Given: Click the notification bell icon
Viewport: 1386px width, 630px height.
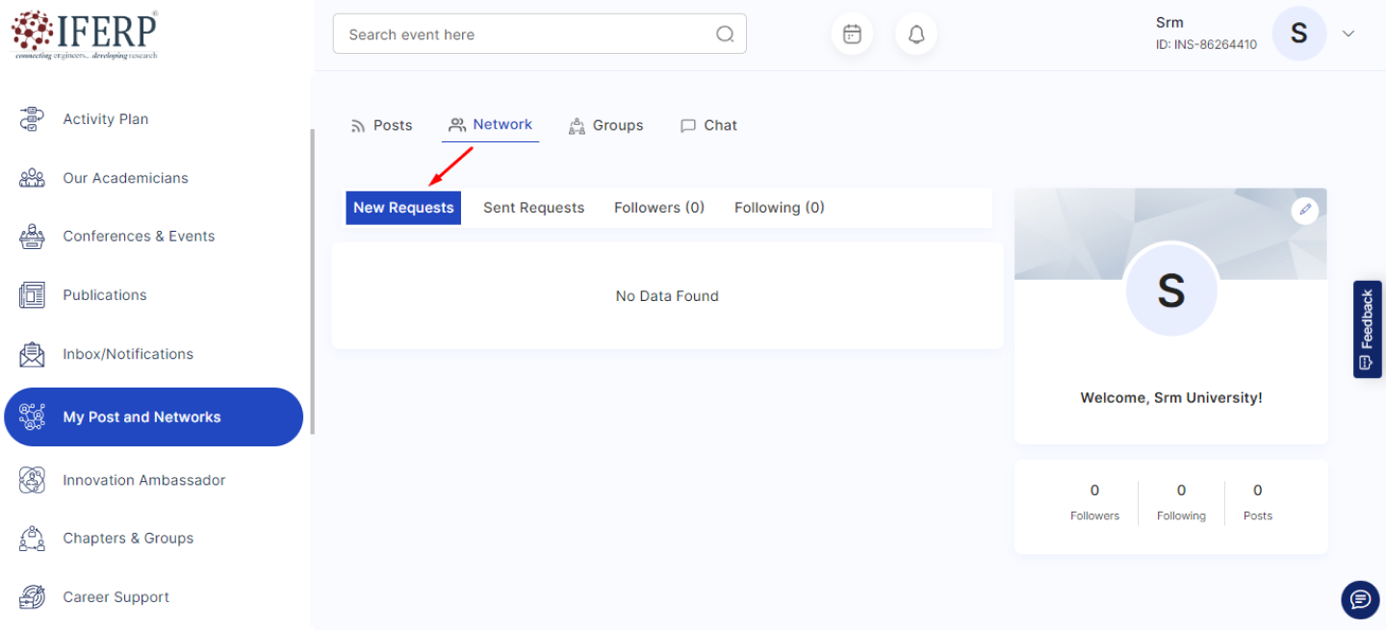Looking at the screenshot, I should coord(916,35).
